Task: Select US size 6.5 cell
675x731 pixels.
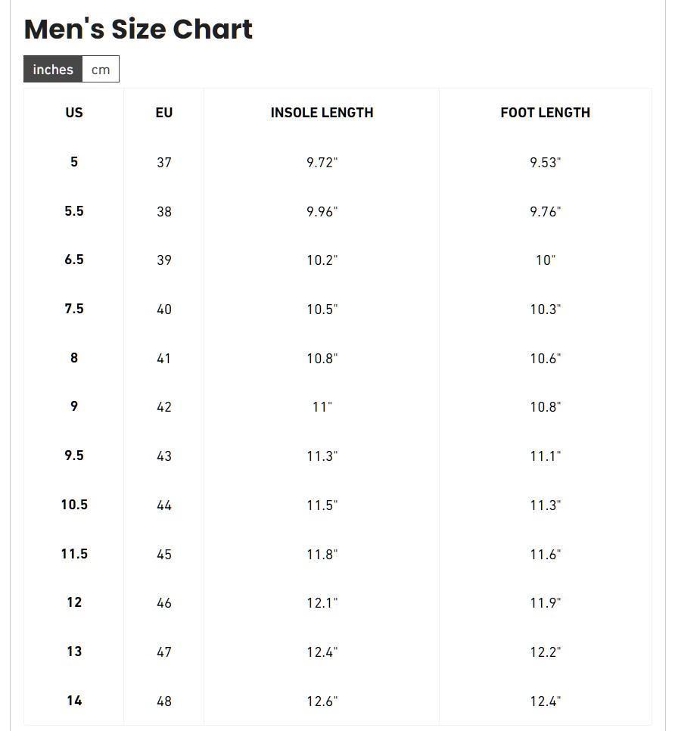Action: [74, 260]
